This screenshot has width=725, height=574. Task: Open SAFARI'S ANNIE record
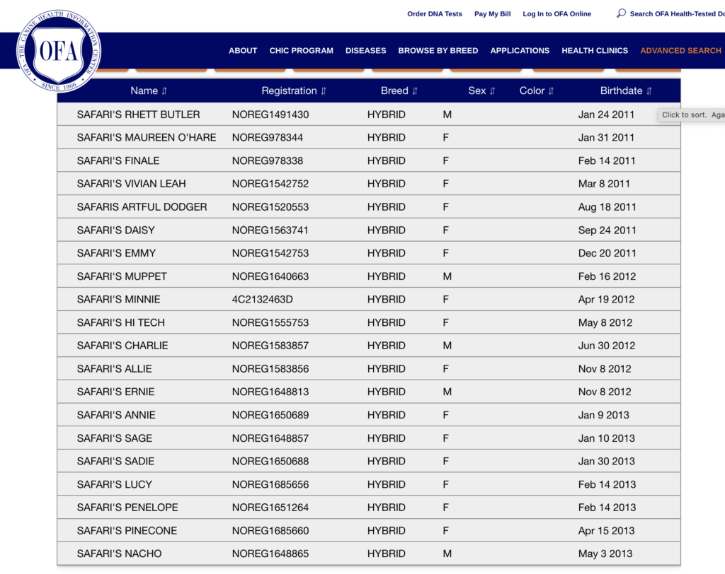[116, 415]
